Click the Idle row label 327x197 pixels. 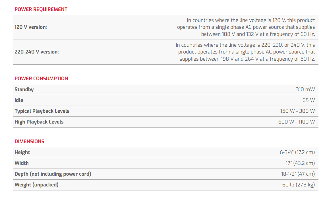tap(19, 100)
